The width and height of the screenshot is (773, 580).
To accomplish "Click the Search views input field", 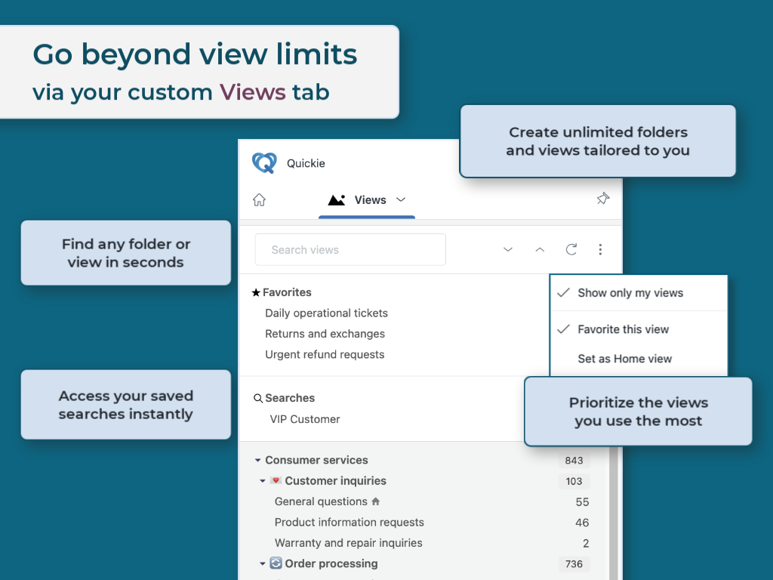I will [350, 250].
